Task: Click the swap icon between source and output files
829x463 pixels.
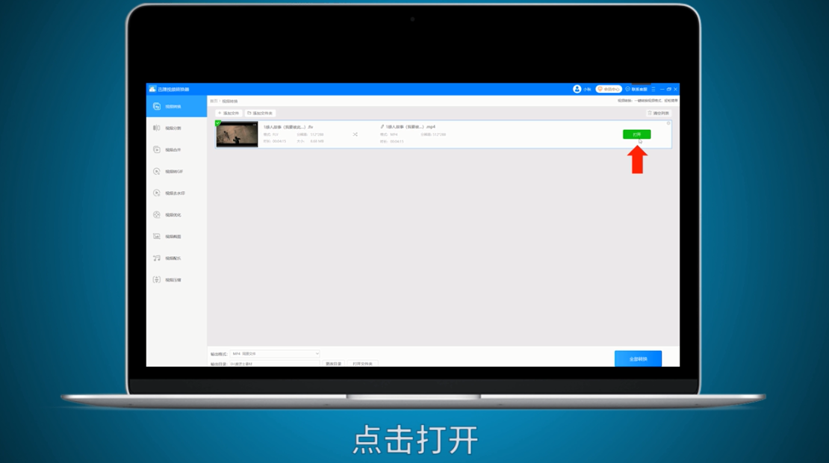Action: pos(355,134)
